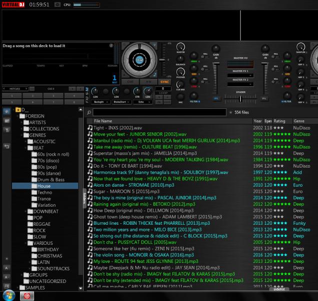
Task: Sort by Bpm column header
Action: [x=268, y=121]
